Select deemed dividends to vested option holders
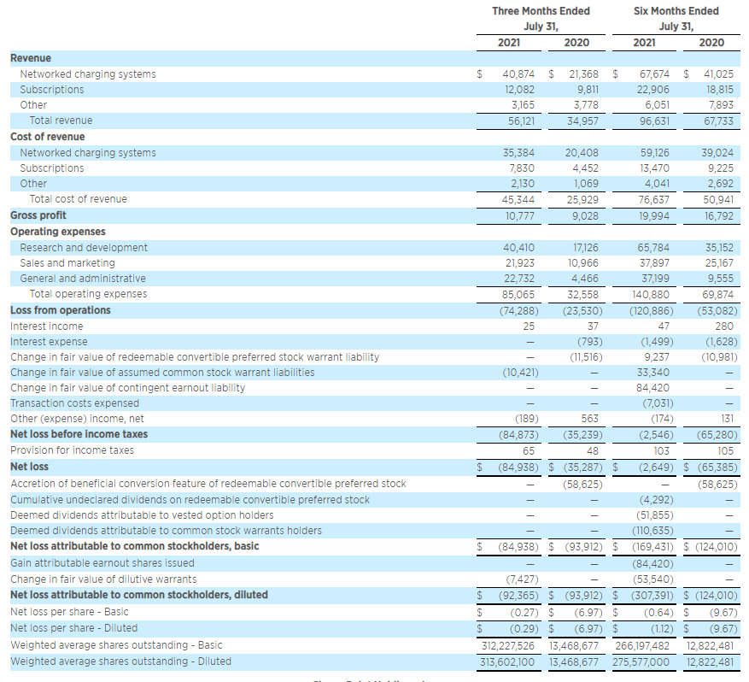Screen dimensions: 749x682 (142, 515)
